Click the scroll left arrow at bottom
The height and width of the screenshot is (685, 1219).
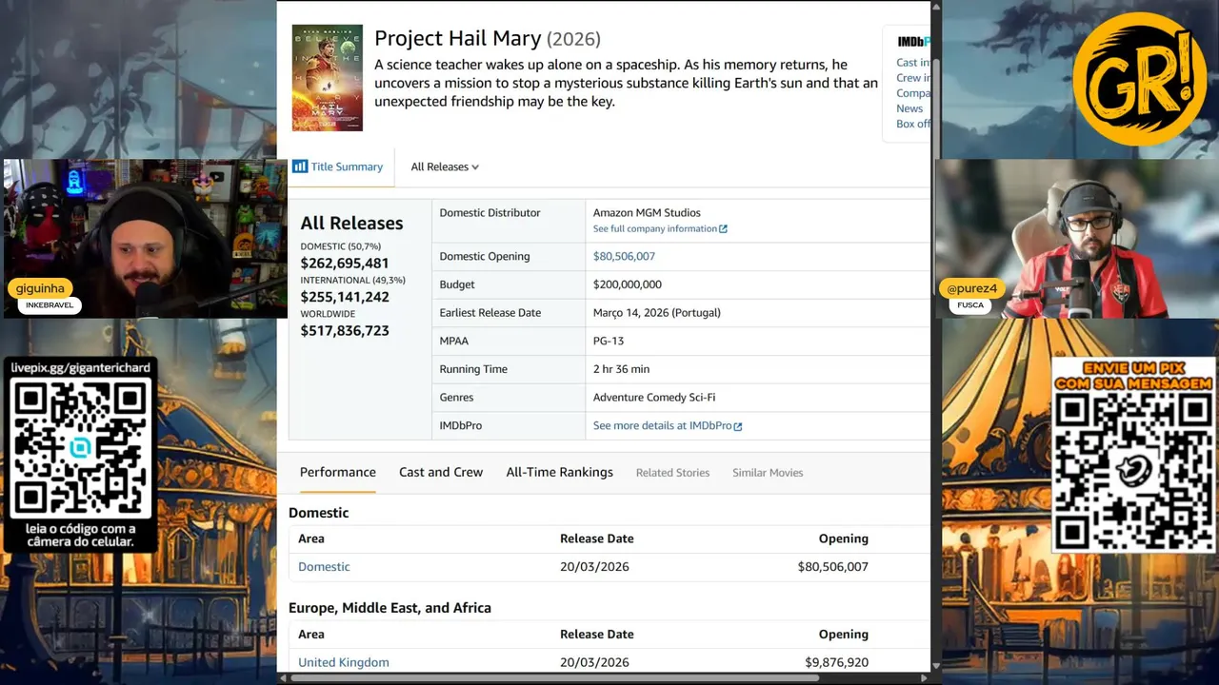point(283,678)
